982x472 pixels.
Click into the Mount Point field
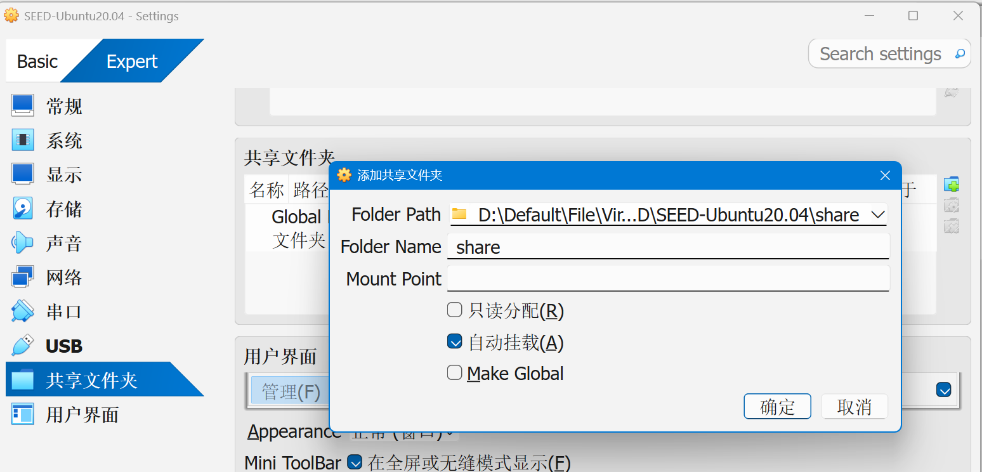667,279
